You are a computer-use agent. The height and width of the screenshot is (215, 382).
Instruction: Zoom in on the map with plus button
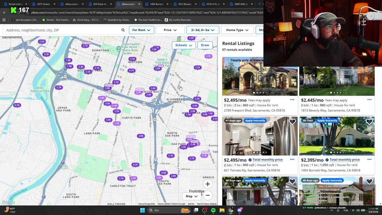pyautogui.click(x=208, y=184)
